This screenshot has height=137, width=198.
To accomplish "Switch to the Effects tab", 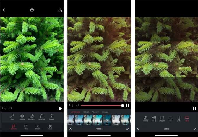I will (x=38, y=127).
